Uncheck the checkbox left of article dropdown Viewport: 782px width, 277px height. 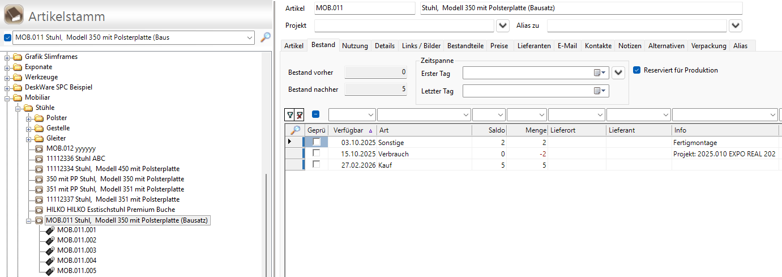coord(7,38)
